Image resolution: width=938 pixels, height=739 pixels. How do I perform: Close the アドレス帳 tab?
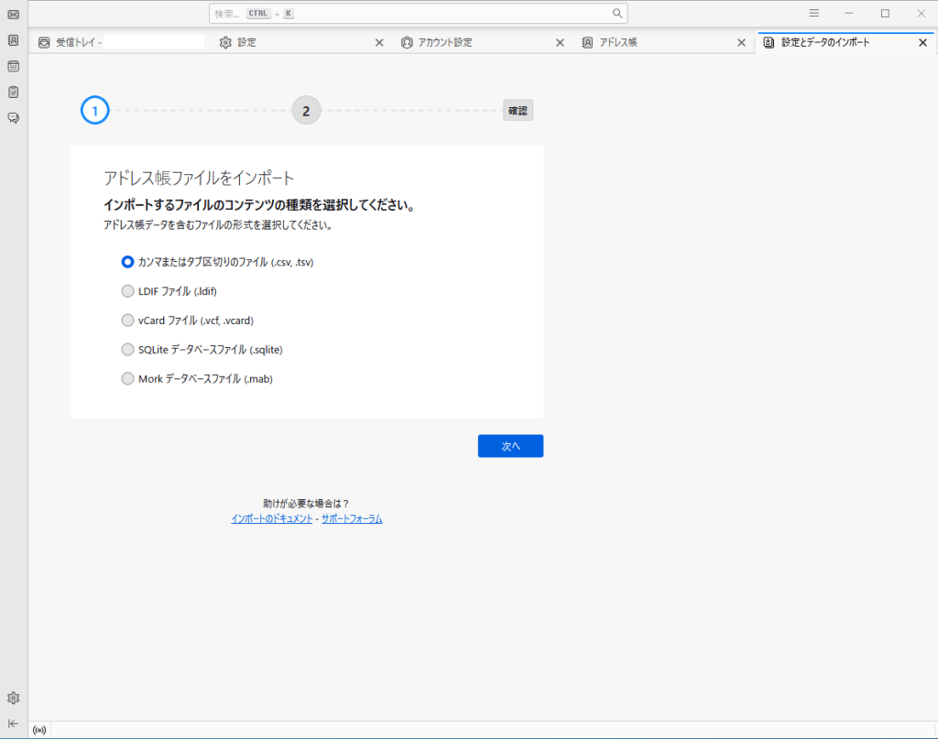(x=742, y=43)
